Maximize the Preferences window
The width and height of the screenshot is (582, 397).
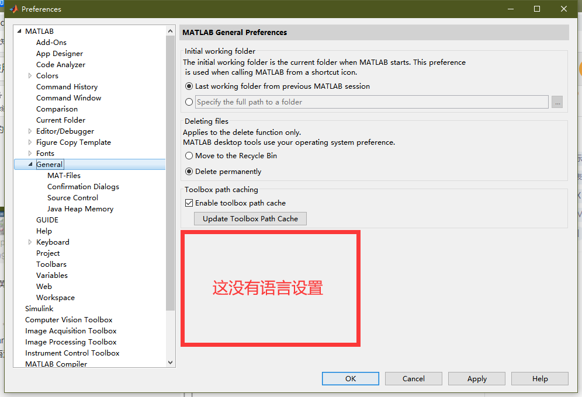(x=537, y=9)
